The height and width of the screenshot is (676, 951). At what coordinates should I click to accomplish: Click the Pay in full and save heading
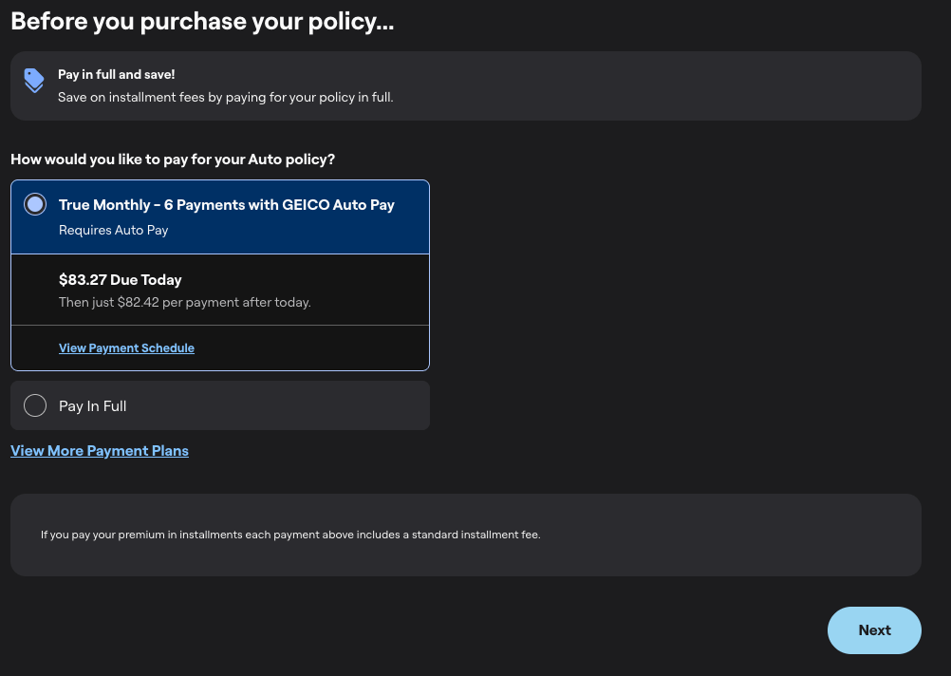point(116,74)
